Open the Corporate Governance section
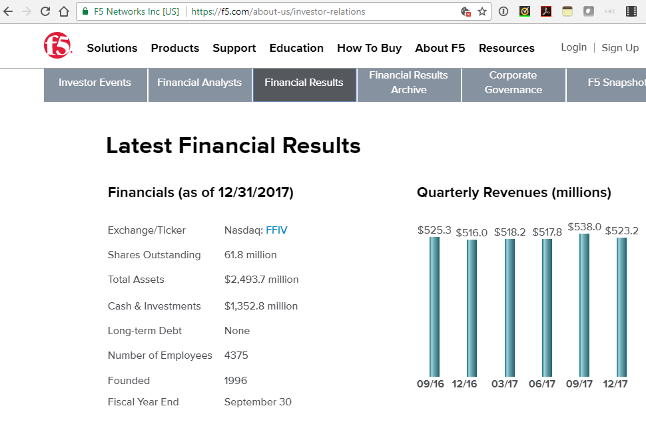The width and height of the screenshot is (646, 444). (x=513, y=82)
